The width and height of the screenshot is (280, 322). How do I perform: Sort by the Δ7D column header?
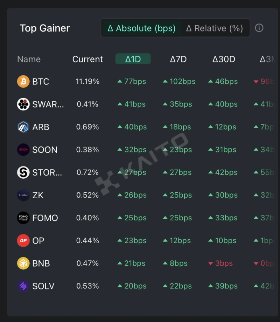(x=178, y=59)
